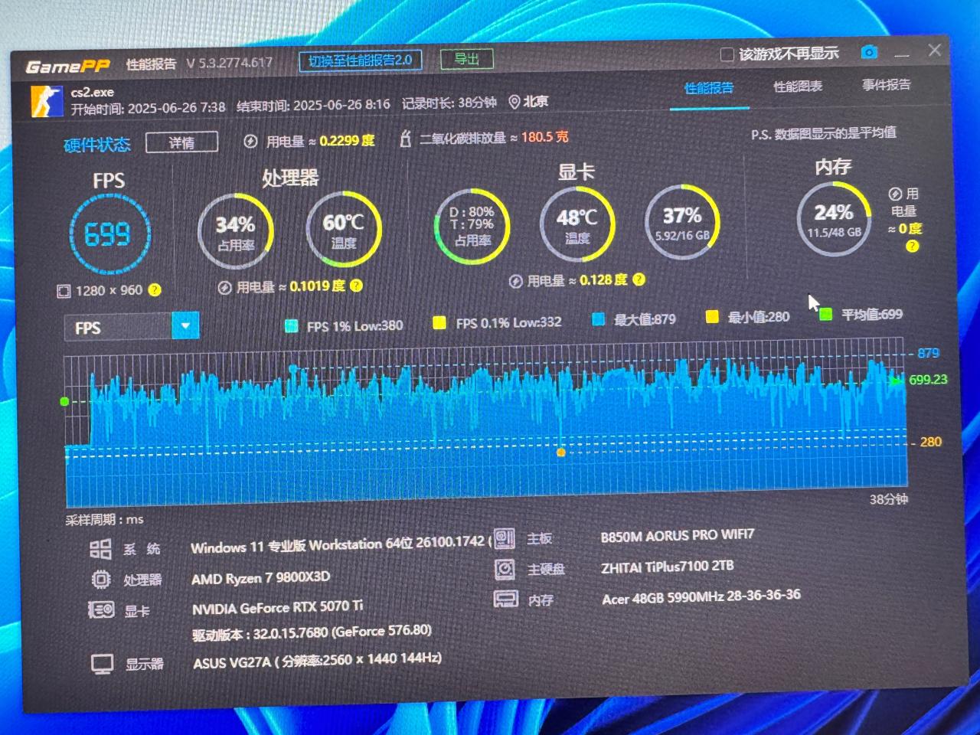Click the AMD Ryzen 7 9800X3D text

pyautogui.click(x=261, y=578)
